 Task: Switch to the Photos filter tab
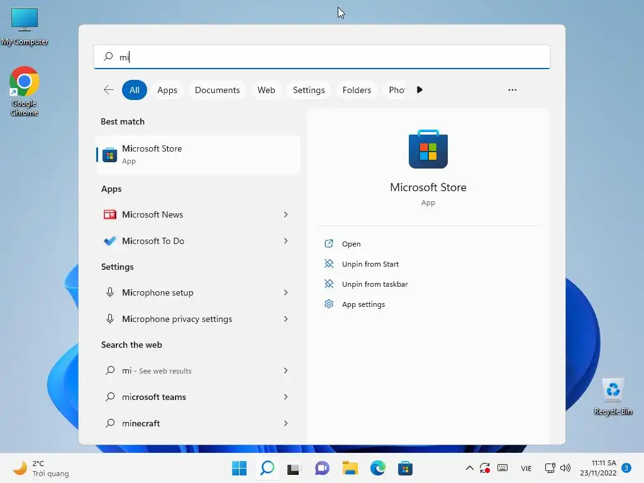[396, 90]
